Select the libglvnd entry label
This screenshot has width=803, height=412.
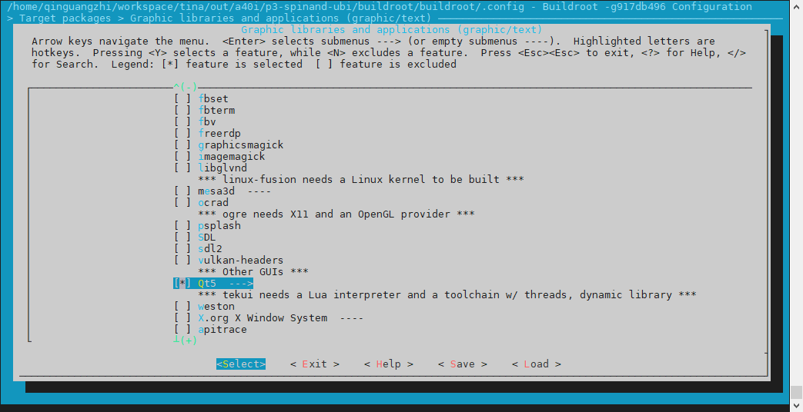point(222,168)
